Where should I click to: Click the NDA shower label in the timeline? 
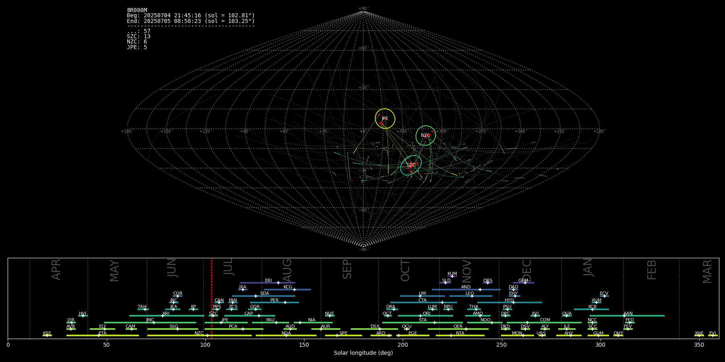tap(286, 333)
